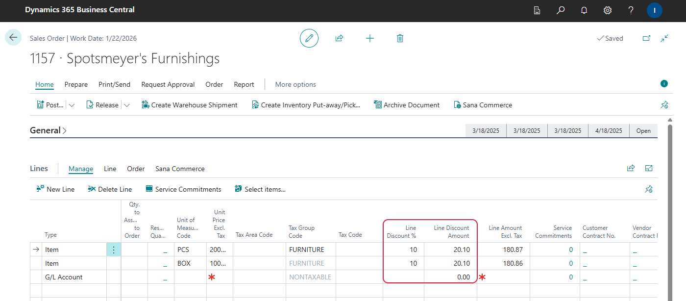
Task: Click Service Commitments button
Action: pyautogui.click(x=183, y=189)
